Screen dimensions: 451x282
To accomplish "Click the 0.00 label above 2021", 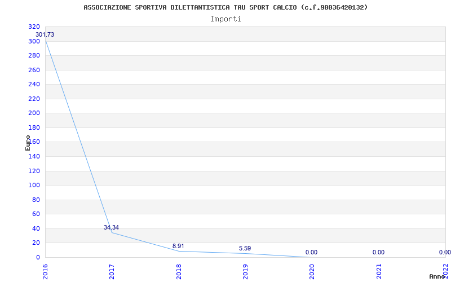I will (x=378, y=252).
